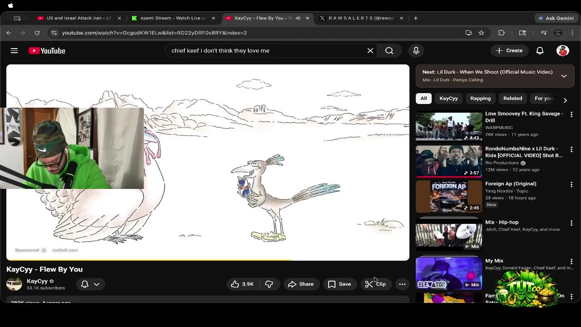Click the Create button
The image size is (581, 327).
509,50
